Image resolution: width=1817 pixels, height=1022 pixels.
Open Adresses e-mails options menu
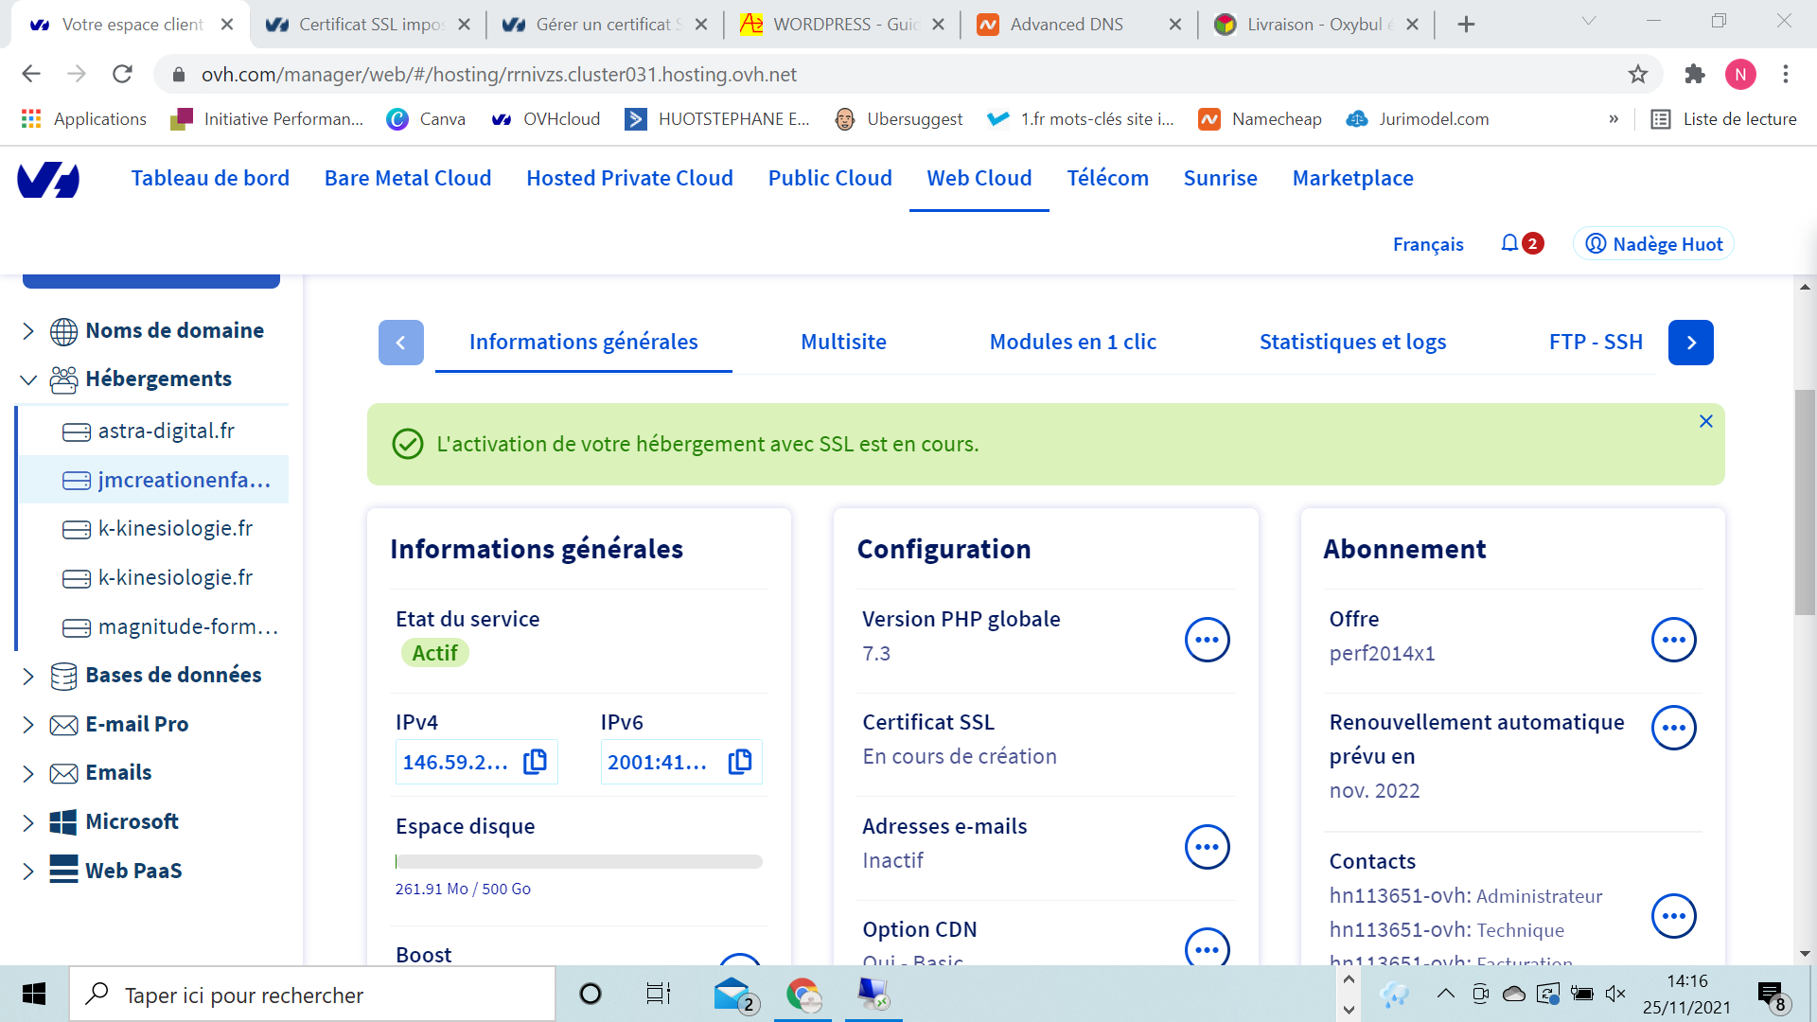click(x=1207, y=847)
